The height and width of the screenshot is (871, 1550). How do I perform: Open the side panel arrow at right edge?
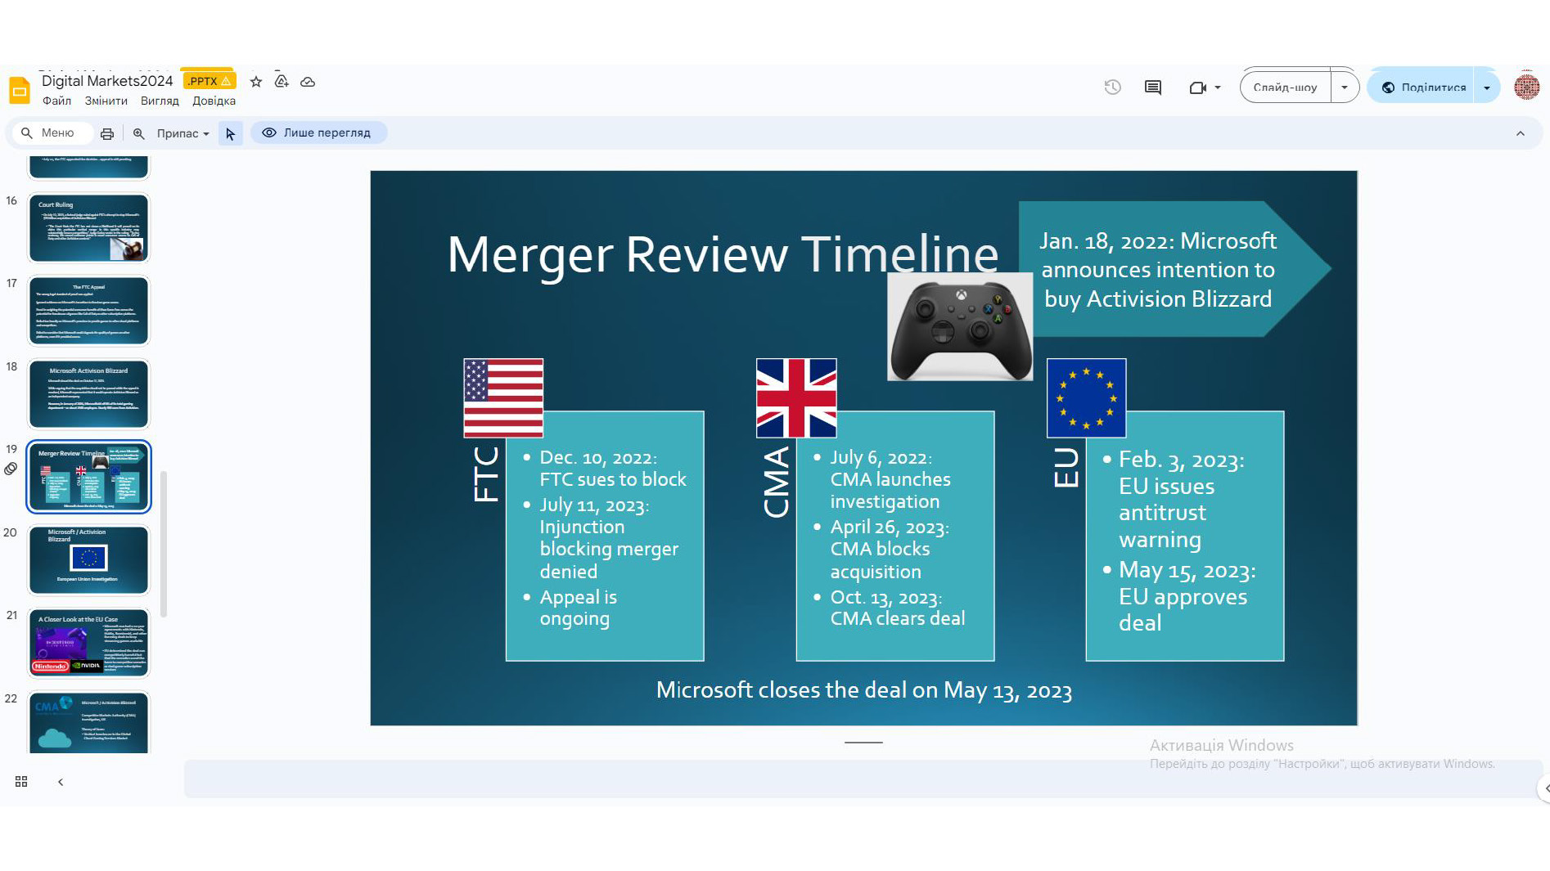point(1545,788)
